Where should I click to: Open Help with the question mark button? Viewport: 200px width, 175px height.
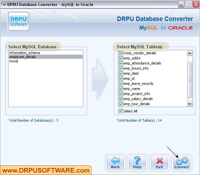[x=137, y=163]
